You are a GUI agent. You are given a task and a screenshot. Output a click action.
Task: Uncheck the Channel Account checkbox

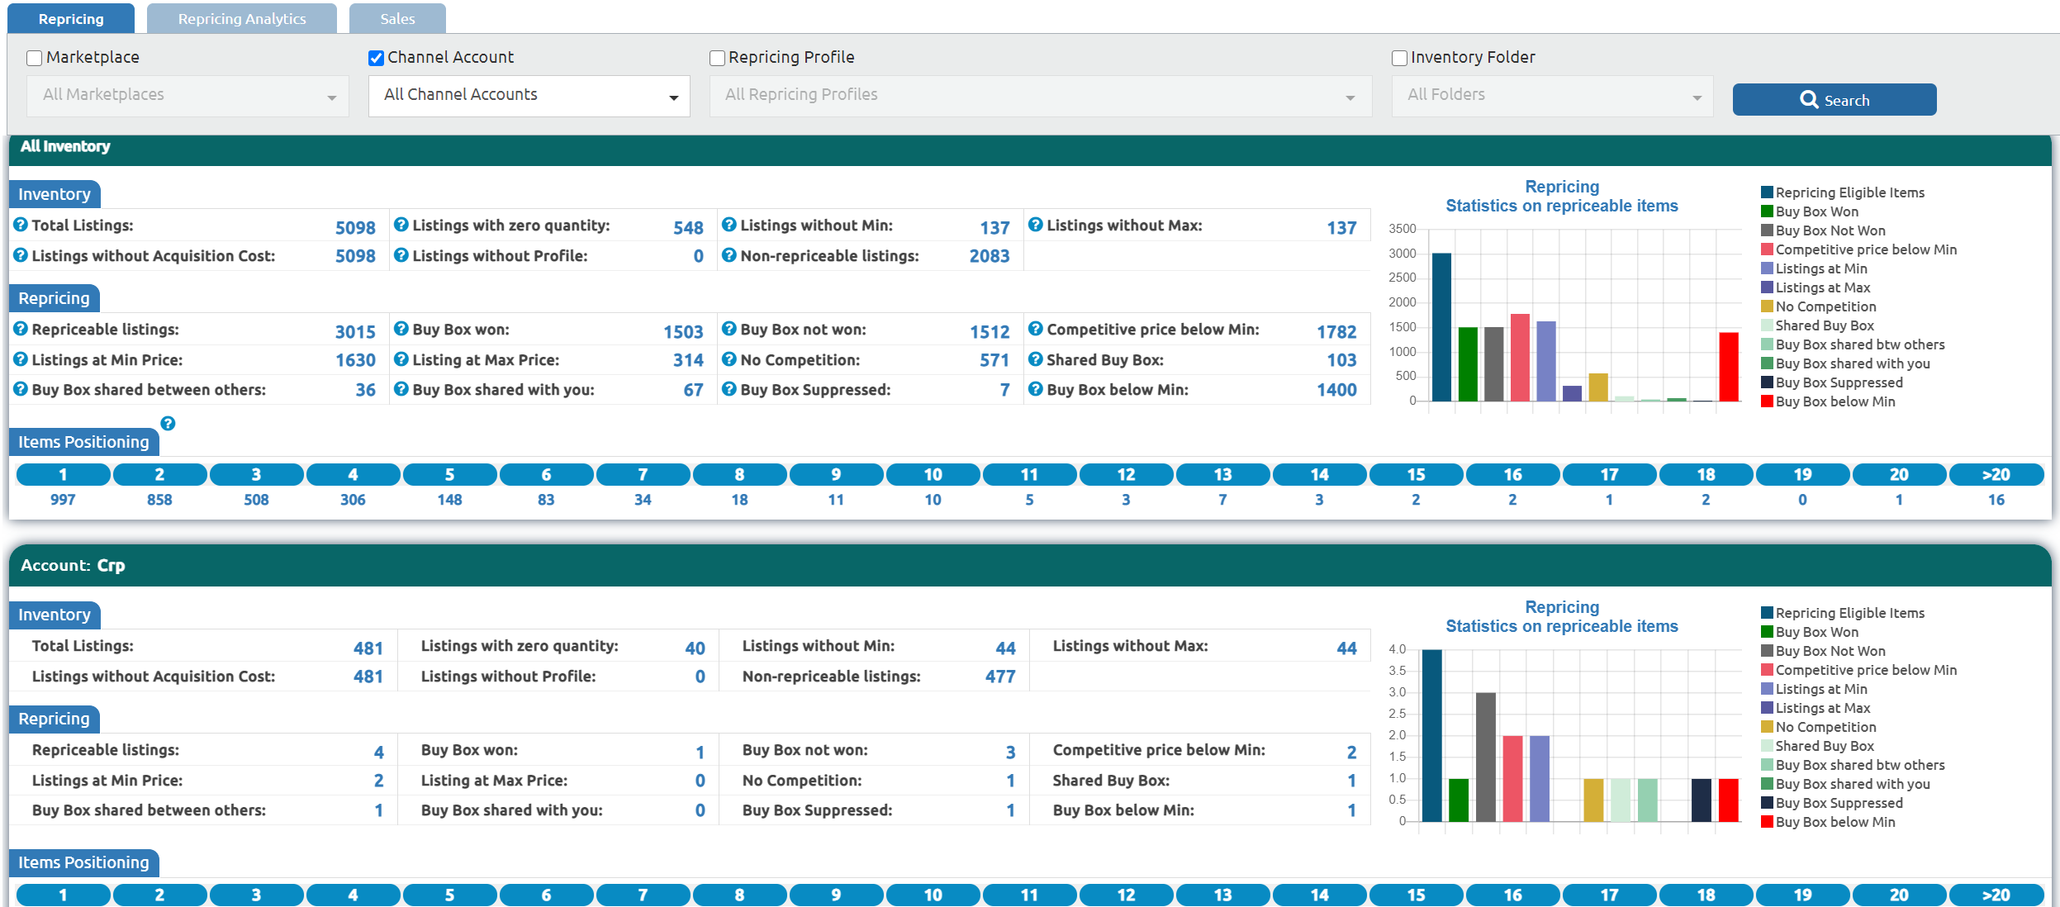376,58
